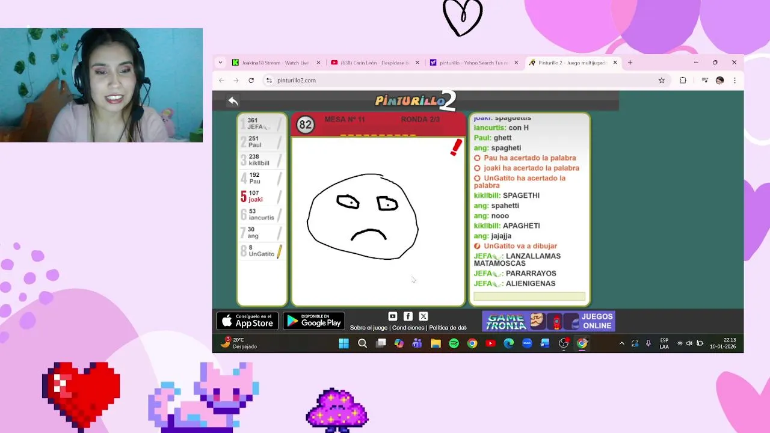Click the pinturillo2.com address bar
The image size is (770, 433).
coord(466,81)
